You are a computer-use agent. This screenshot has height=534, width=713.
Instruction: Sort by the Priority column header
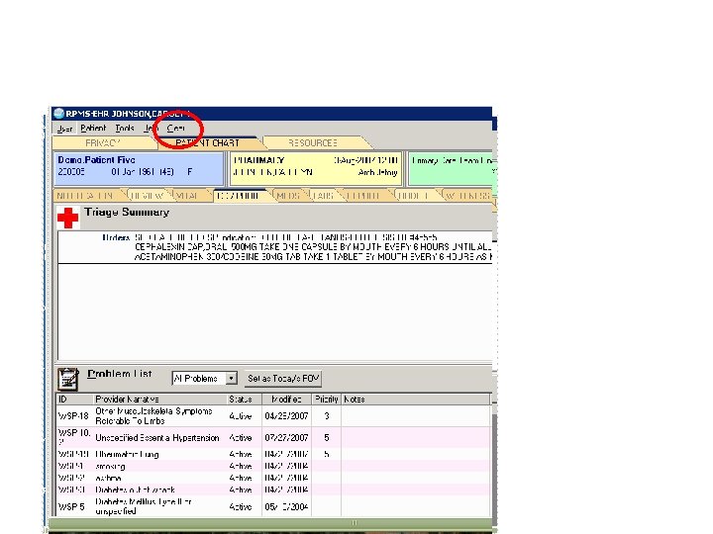pos(326,400)
